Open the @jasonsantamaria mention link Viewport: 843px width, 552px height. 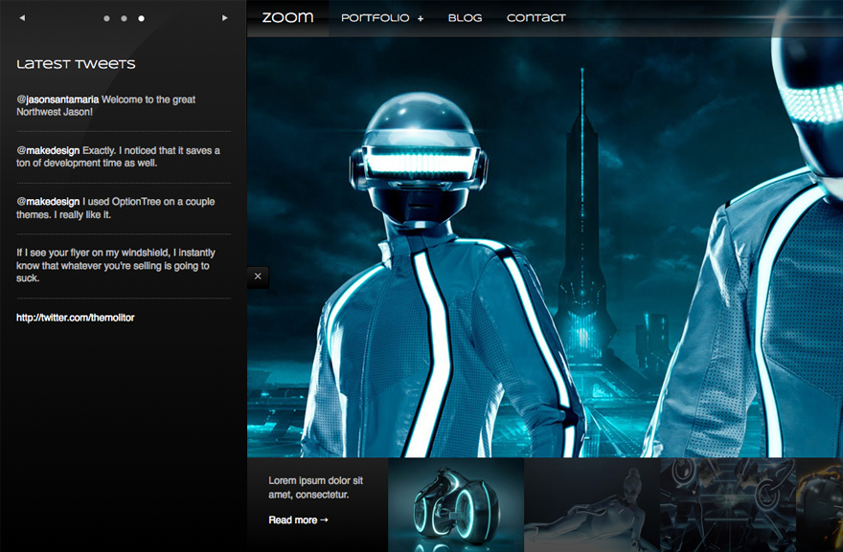pos(57,99)
